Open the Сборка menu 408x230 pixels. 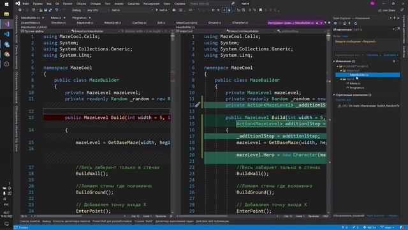[x=81, y=4]
